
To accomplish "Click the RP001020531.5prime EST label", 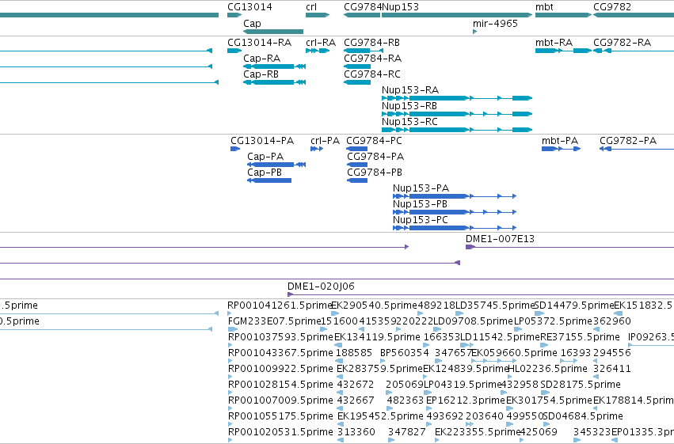I will 280,432.
